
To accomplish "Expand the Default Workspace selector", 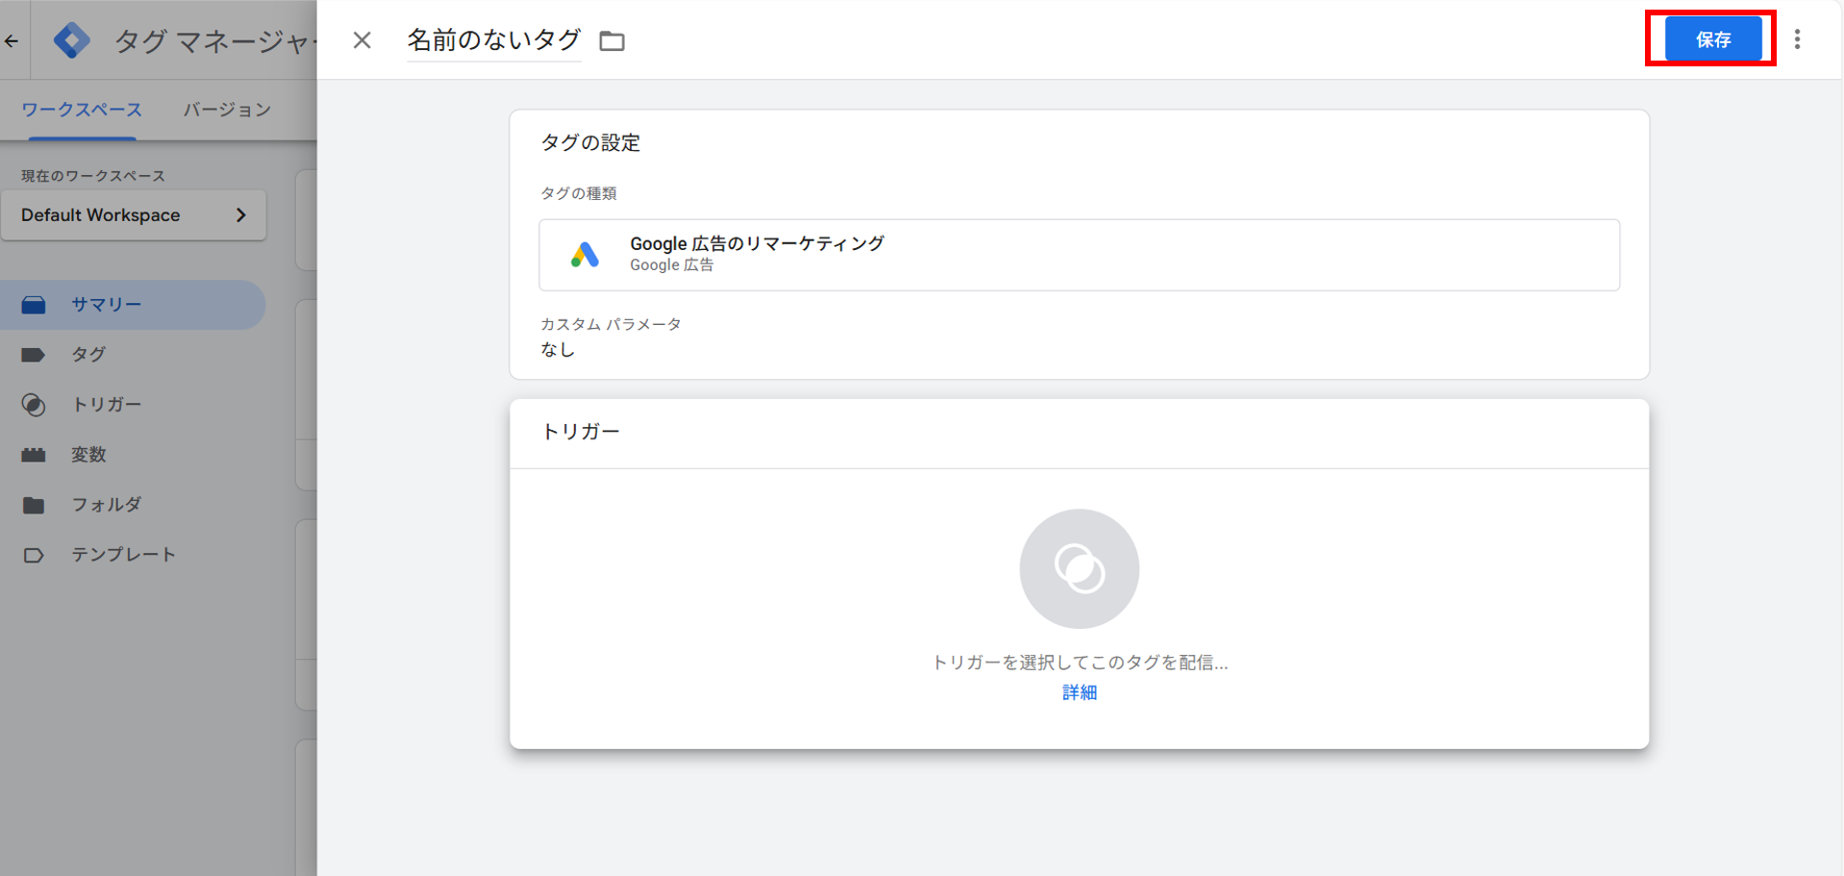I will (x=134, y=215).
